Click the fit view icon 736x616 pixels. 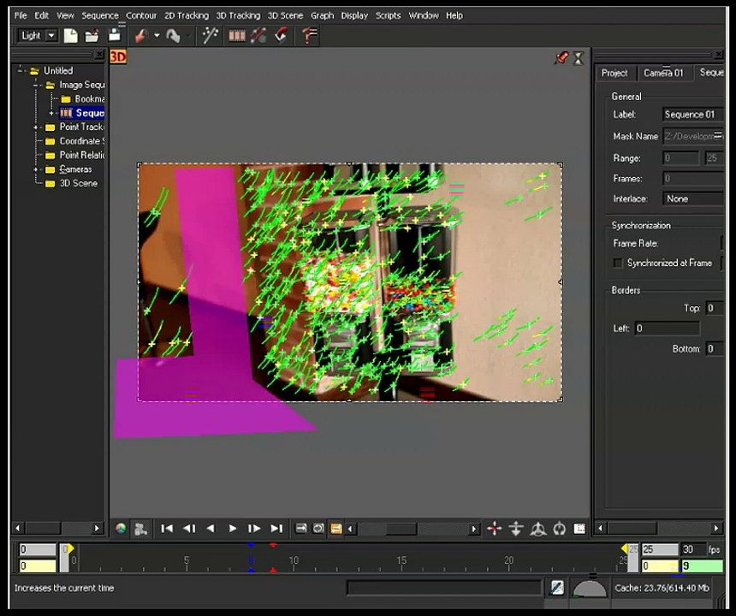[x=579, y=529]
